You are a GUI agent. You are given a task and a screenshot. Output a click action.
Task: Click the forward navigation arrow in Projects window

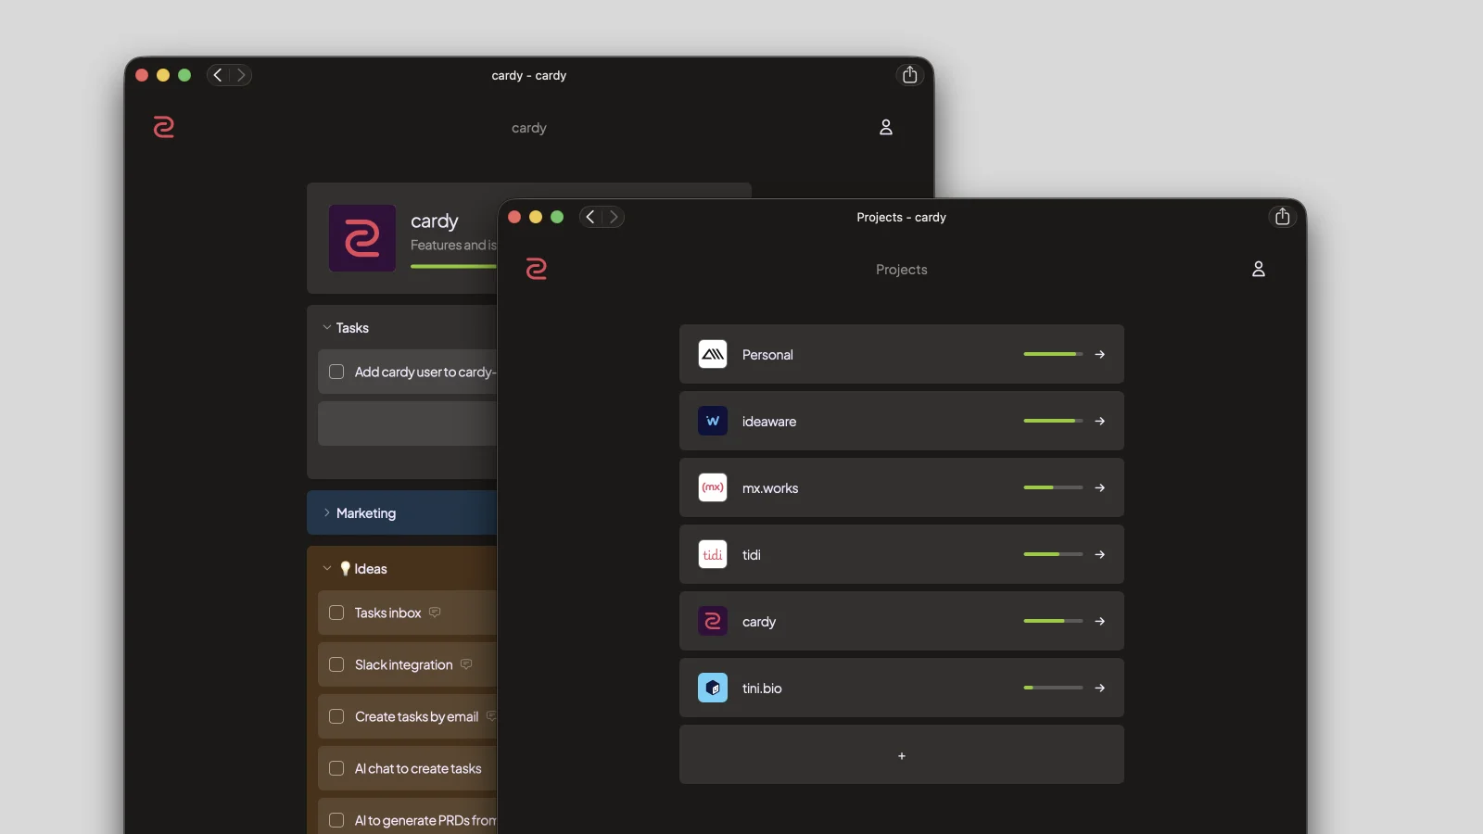(615, 217)
